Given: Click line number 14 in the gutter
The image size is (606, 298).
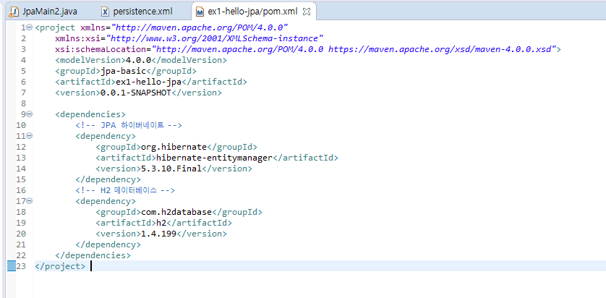Looking at the screenshot, I should click(21, 169).
